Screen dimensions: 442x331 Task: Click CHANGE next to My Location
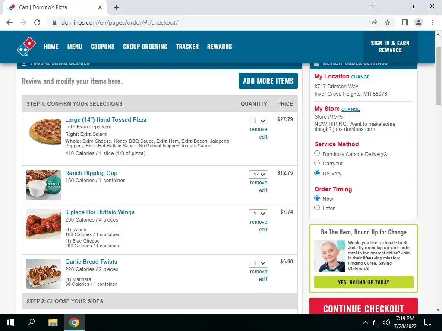360,77
